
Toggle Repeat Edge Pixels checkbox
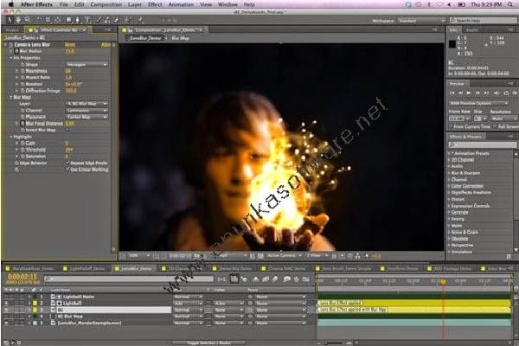[x=67, y=163]
